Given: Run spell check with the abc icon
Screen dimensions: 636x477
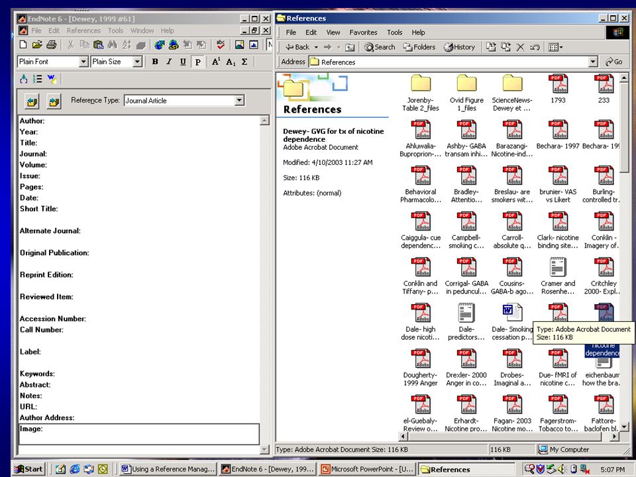Looking at the screenshot, I should click(x=220, y=44).
